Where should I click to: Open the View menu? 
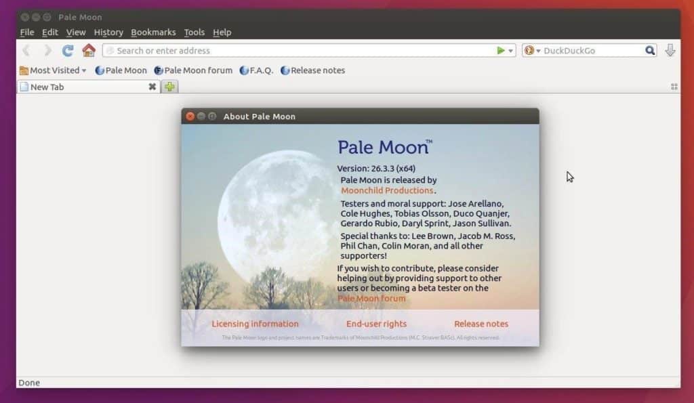click(76, 33)
